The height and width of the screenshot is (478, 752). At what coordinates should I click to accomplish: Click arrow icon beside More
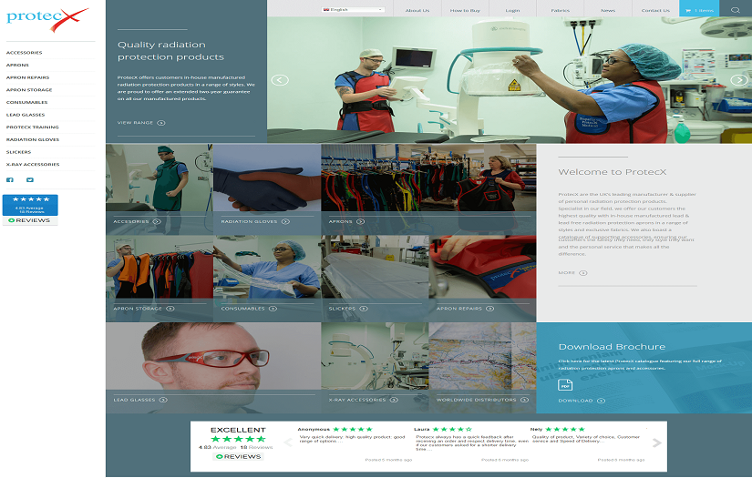pos(583,273)
